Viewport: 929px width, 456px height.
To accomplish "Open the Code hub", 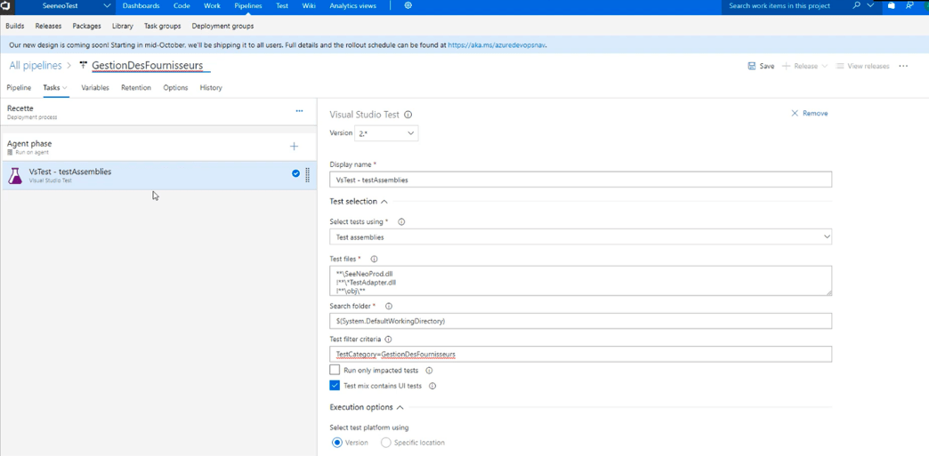I will (182, 5).
